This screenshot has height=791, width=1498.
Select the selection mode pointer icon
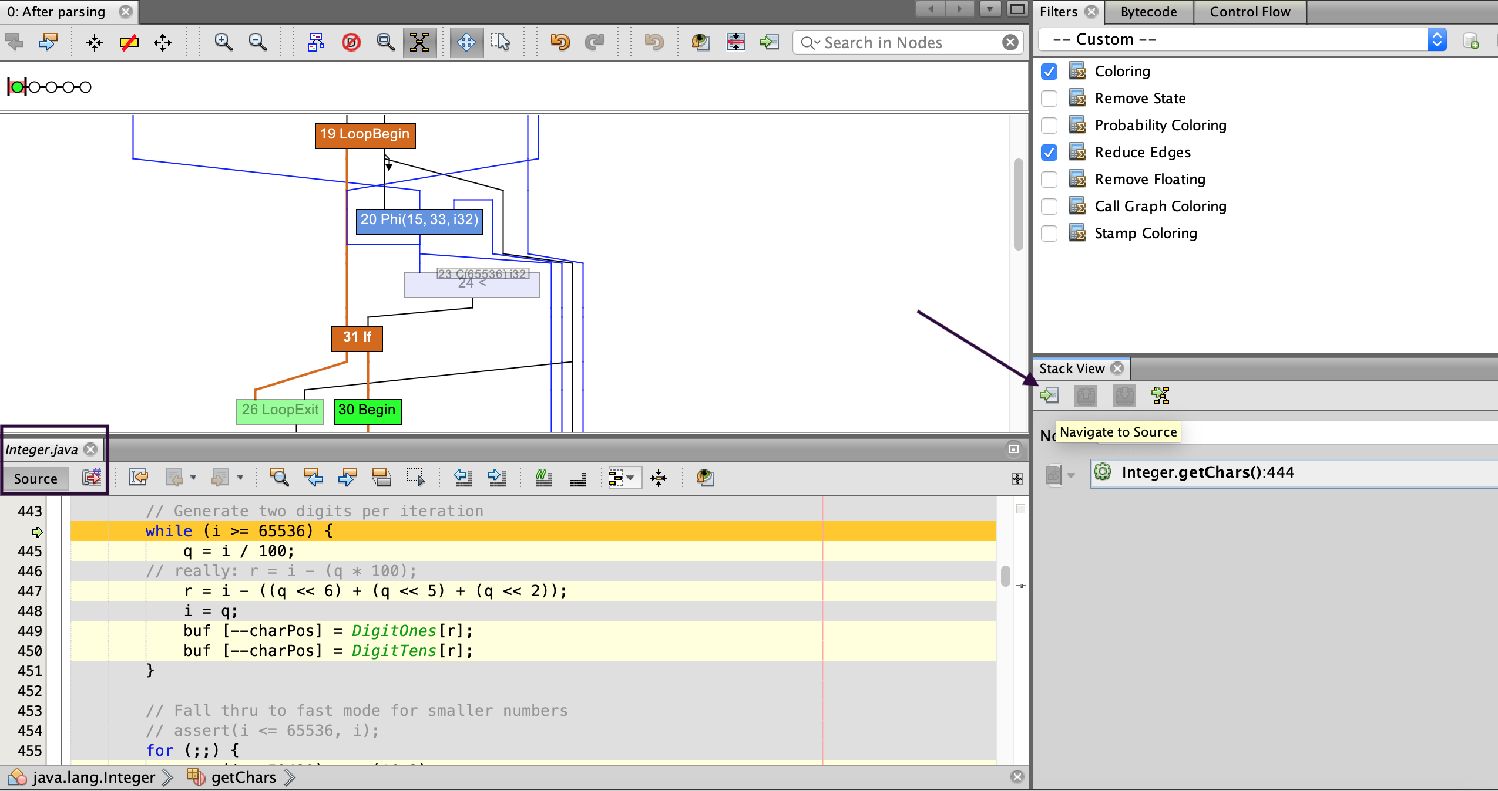501,42
